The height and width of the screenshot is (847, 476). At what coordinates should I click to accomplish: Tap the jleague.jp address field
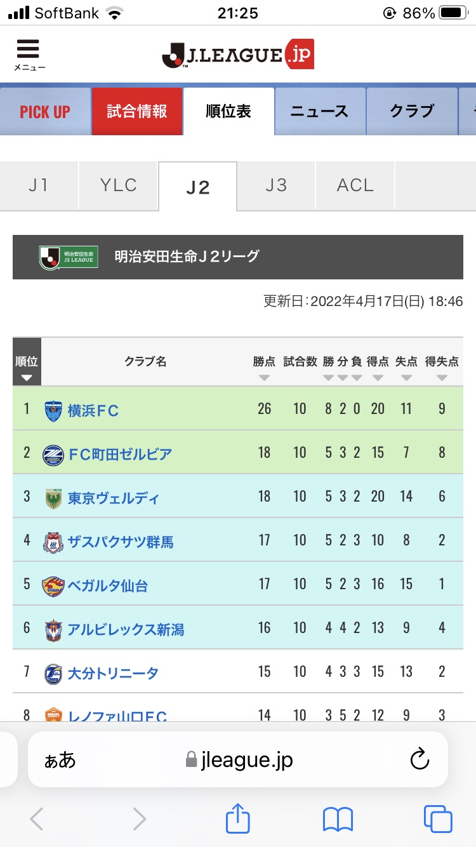(x=238, y=759)
